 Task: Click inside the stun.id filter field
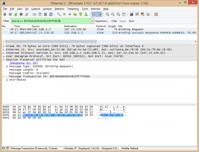click(x=51, y=21)
